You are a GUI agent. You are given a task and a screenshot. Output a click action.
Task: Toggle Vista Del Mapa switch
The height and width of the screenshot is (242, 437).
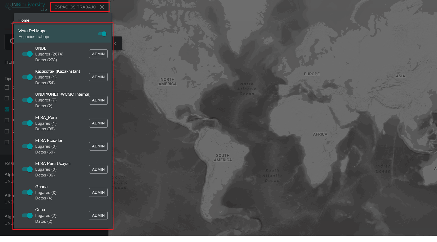102,34
